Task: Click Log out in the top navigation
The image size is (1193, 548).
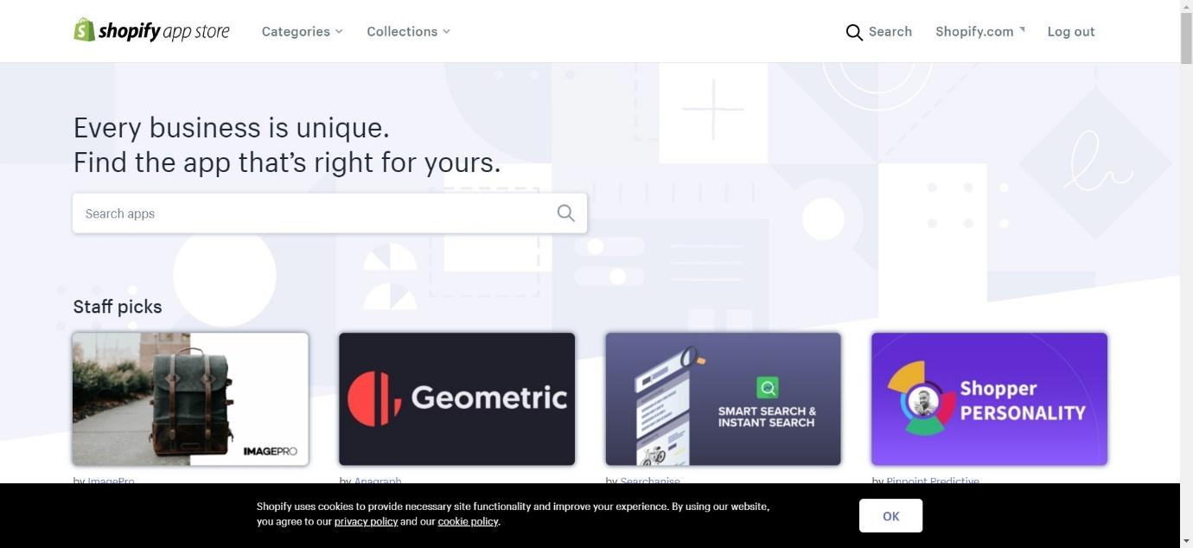Action: point(1071,31)
